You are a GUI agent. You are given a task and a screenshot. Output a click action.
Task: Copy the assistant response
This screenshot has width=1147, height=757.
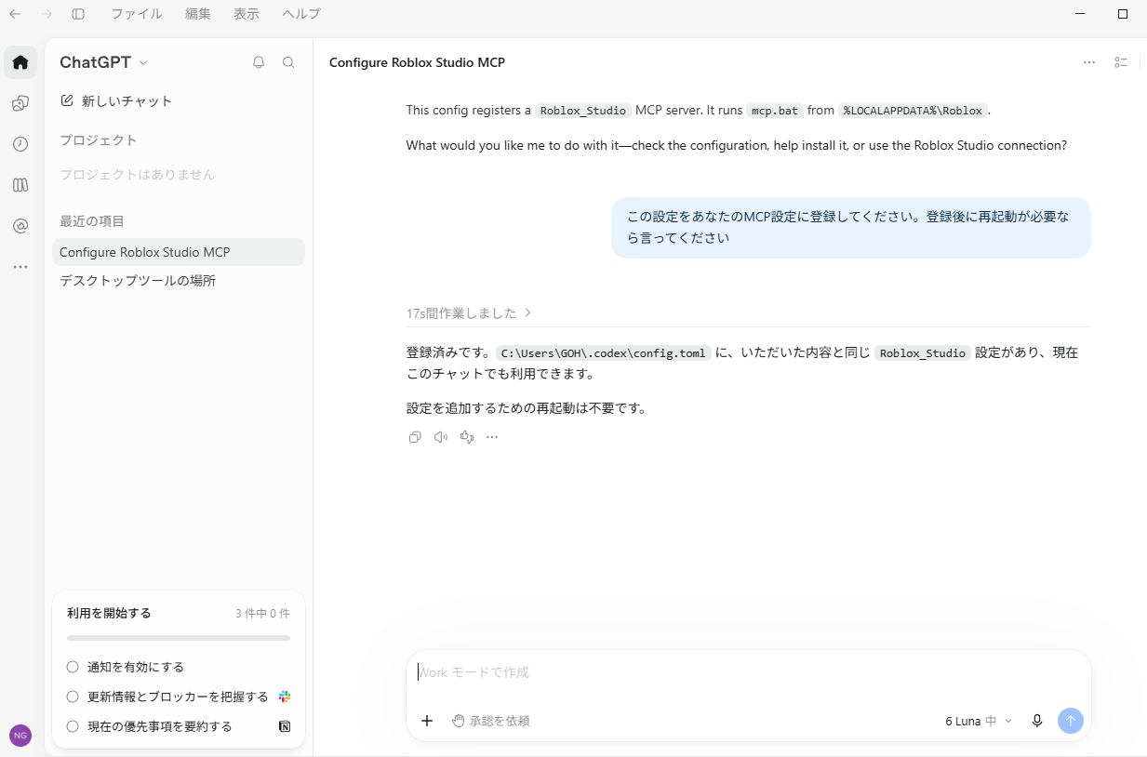tap(415, 437)
